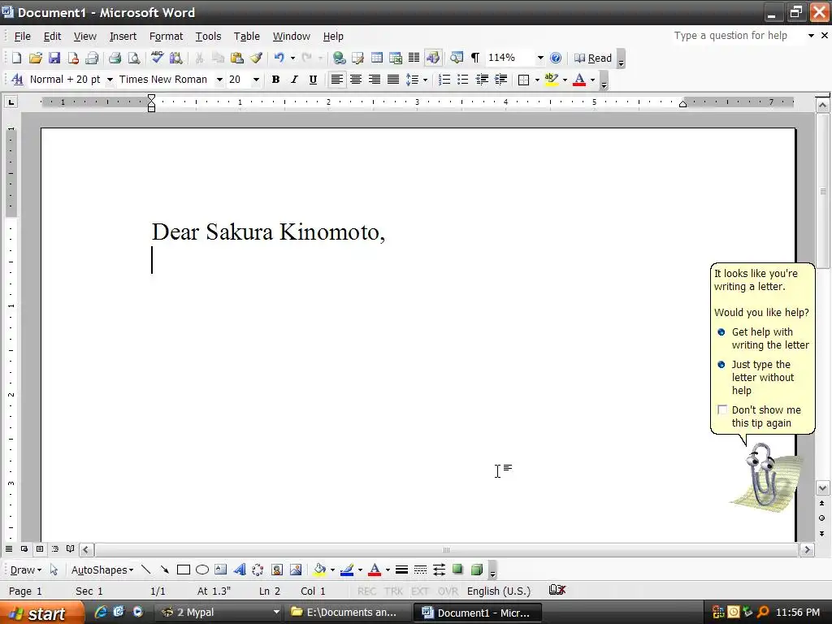Click the Columns icon
This screenshot has width=832, height=624.
414,58
